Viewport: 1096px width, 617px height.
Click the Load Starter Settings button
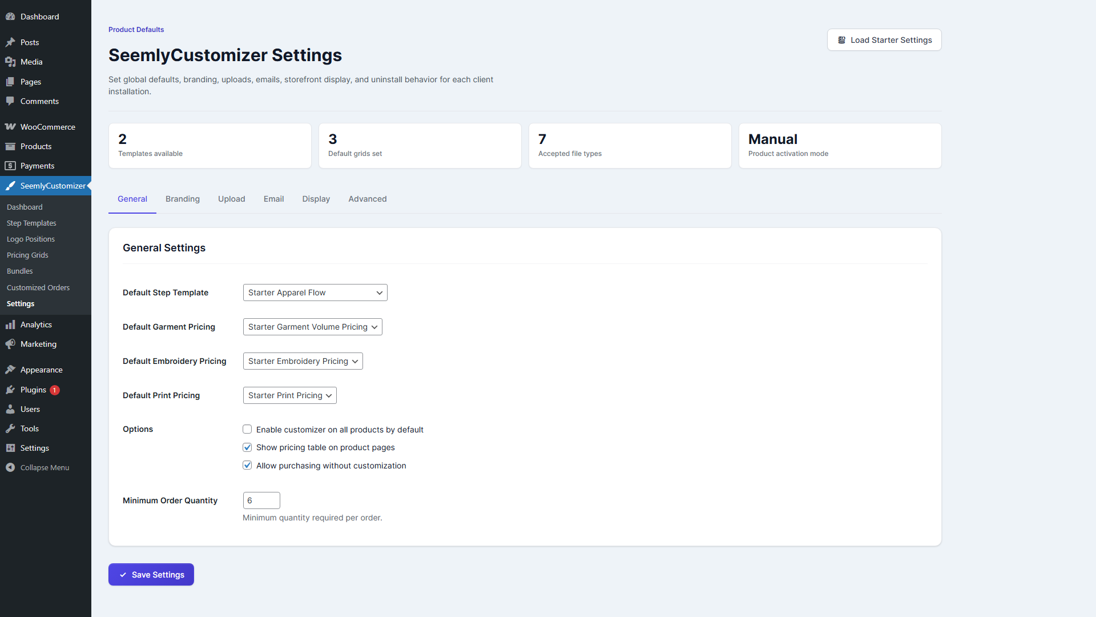click(x=884, y=40)
